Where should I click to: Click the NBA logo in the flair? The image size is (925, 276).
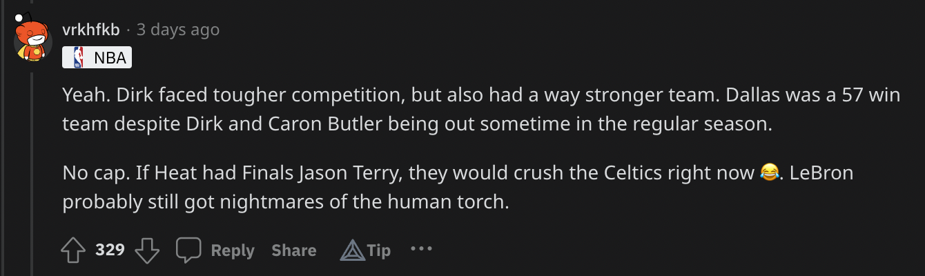coord(77,58)
